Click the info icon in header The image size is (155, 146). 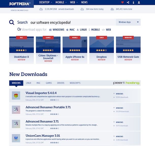pos(133,2)
